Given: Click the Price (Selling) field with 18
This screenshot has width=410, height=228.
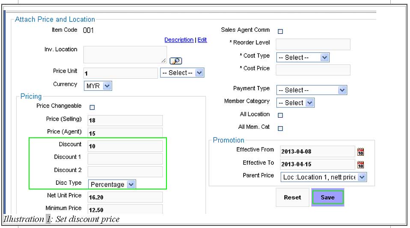Looking at the screenshot, I should [125, 120].
